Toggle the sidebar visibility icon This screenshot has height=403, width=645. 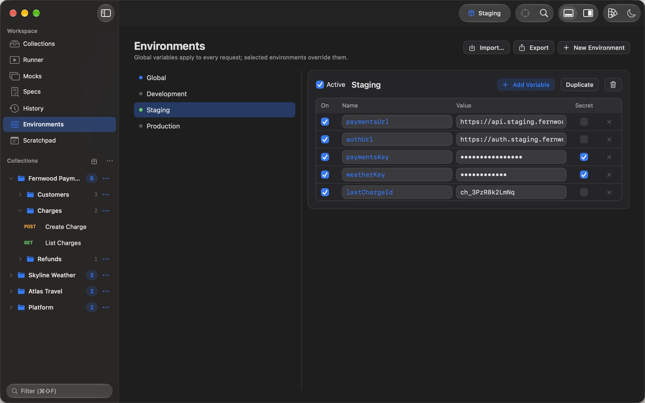106,13
